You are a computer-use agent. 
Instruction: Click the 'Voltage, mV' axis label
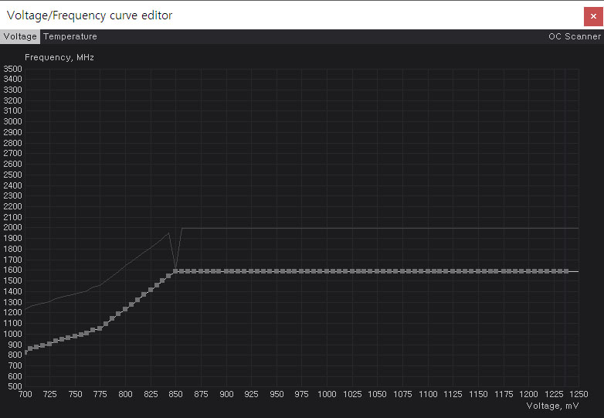[552, 406]
